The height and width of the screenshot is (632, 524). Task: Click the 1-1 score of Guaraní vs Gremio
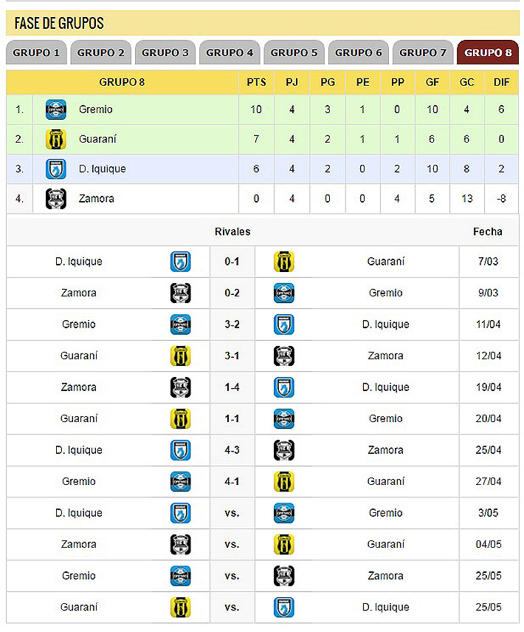pos(232,418)
